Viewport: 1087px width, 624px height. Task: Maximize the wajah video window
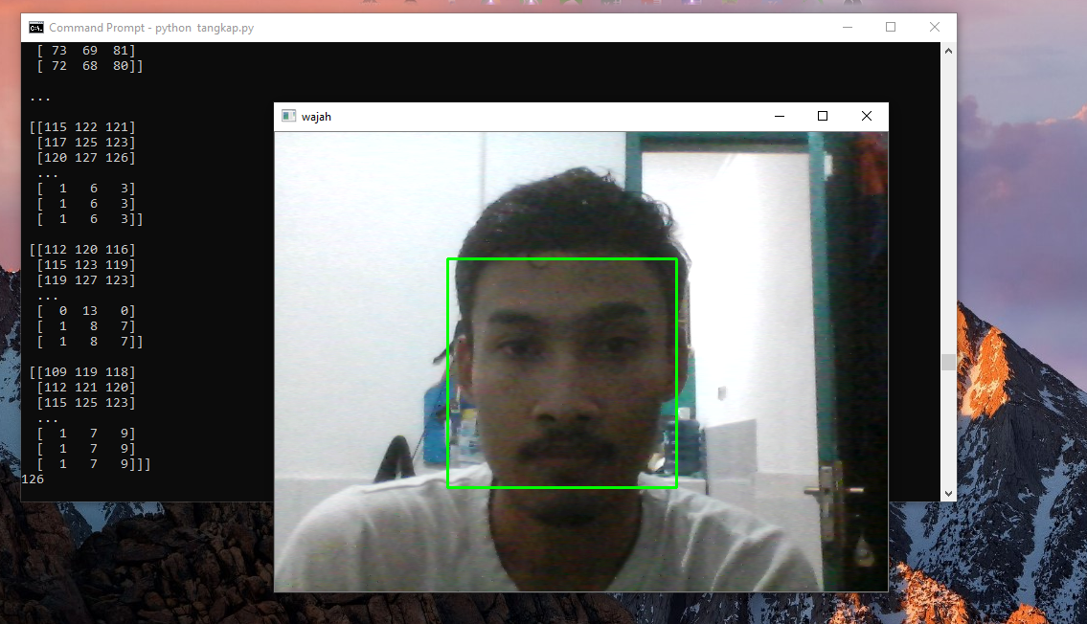pyautogui.click(x=822, y=116)
